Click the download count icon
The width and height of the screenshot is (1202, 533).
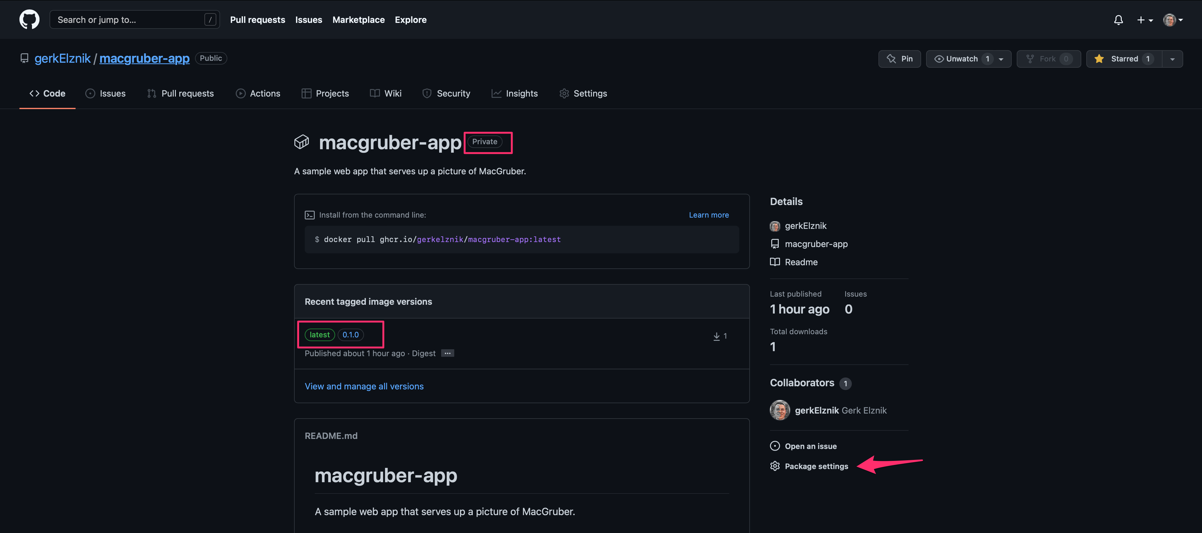coord(716,336)
